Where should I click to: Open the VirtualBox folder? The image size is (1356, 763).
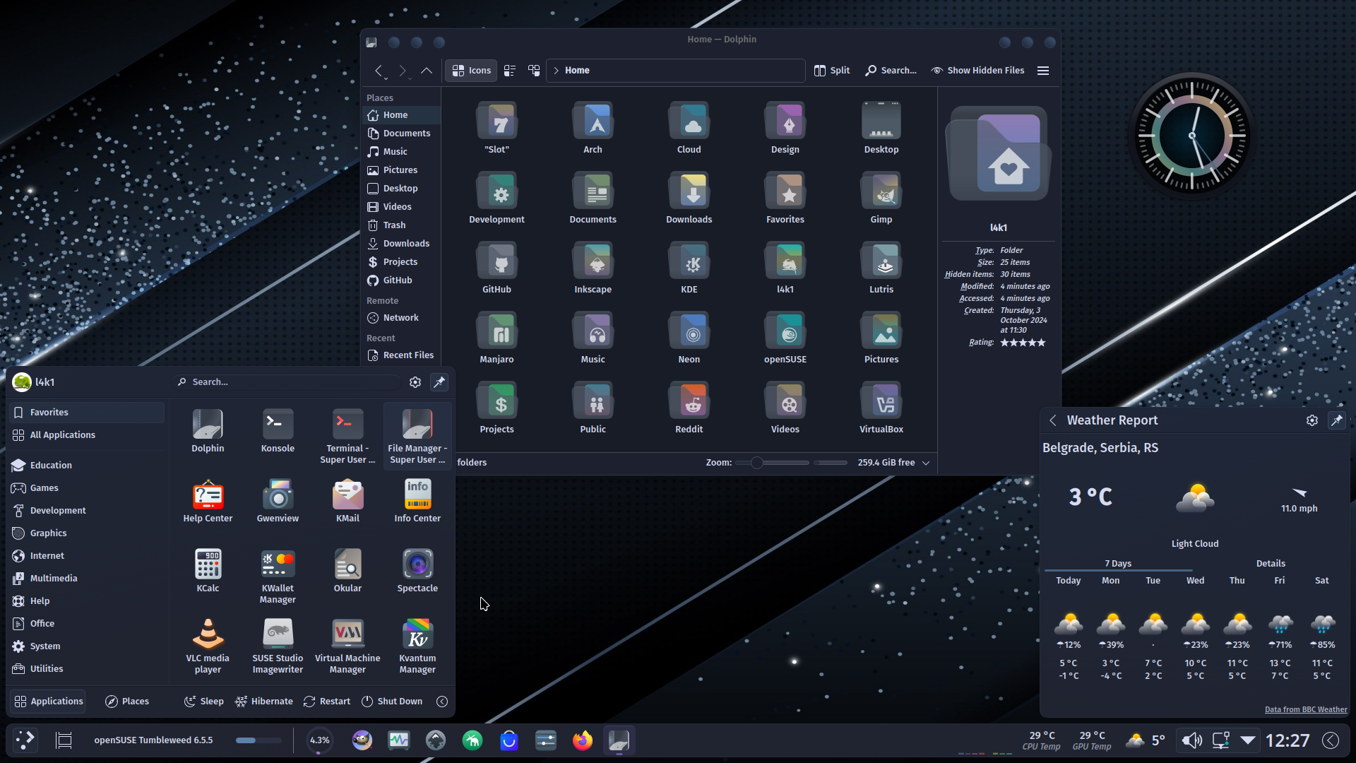[x=881, y=408]
